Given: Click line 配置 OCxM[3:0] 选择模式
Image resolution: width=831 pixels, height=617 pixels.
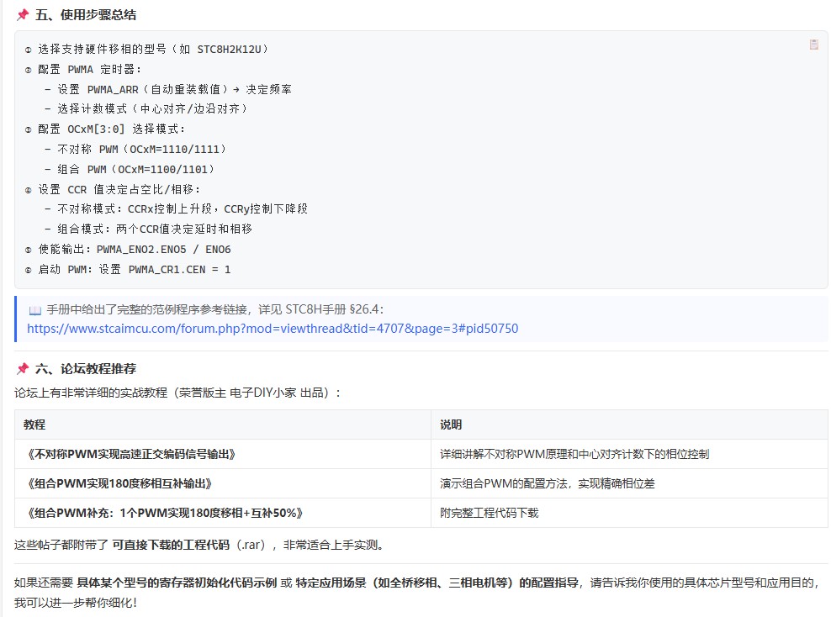Looking at the screenshot, I should 105,129.
